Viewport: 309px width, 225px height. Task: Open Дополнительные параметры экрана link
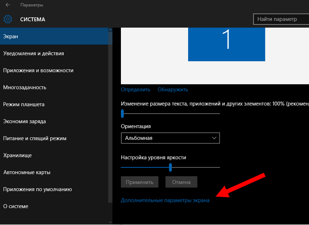coord(165,200)
